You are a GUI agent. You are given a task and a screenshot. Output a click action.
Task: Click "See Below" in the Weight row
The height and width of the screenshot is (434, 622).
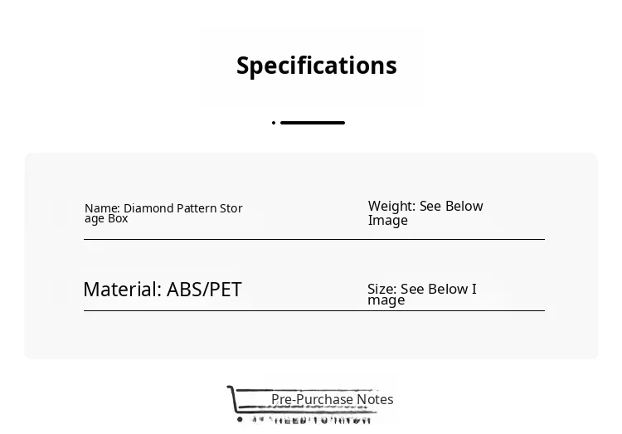pyautogui.click(x=451, y=206)
